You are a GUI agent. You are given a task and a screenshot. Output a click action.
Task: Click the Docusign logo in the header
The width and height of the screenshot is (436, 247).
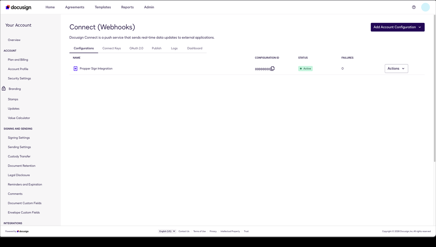(x=19, y=7)
